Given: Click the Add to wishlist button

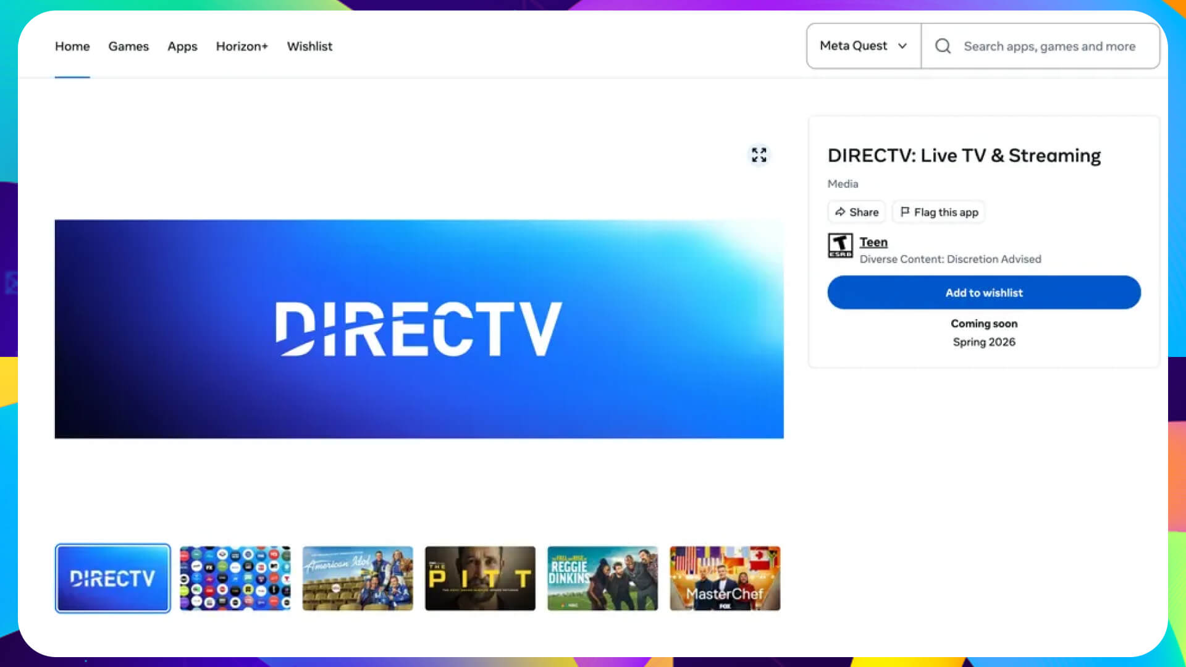Looking at the screenshot, I should coord(984,293).
